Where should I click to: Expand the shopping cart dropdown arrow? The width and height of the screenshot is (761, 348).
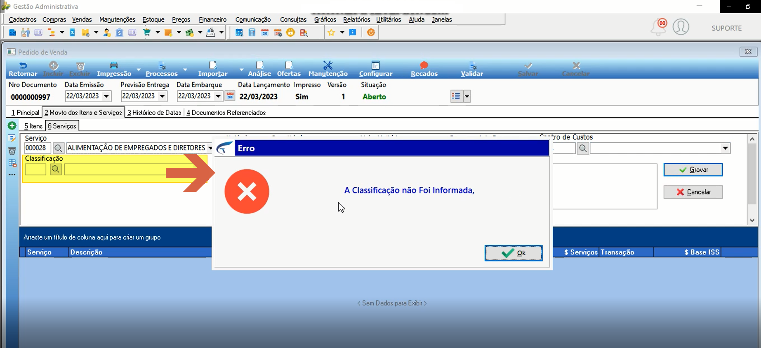pos(158,32)
